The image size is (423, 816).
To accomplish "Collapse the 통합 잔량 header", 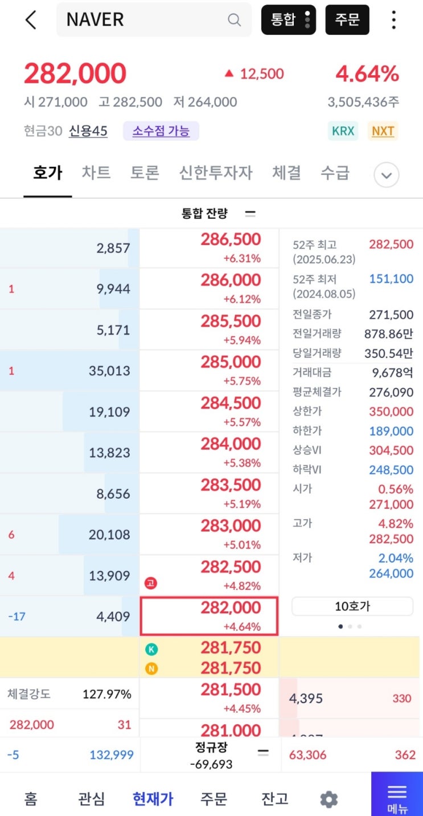I will [x=250, y=214].
